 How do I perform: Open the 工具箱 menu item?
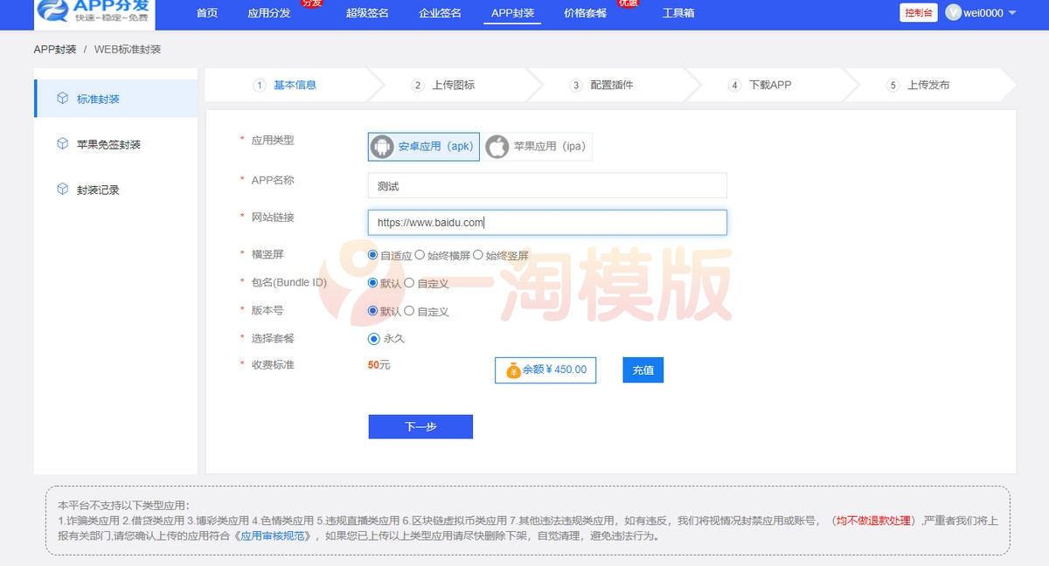[x=678, y=14]
